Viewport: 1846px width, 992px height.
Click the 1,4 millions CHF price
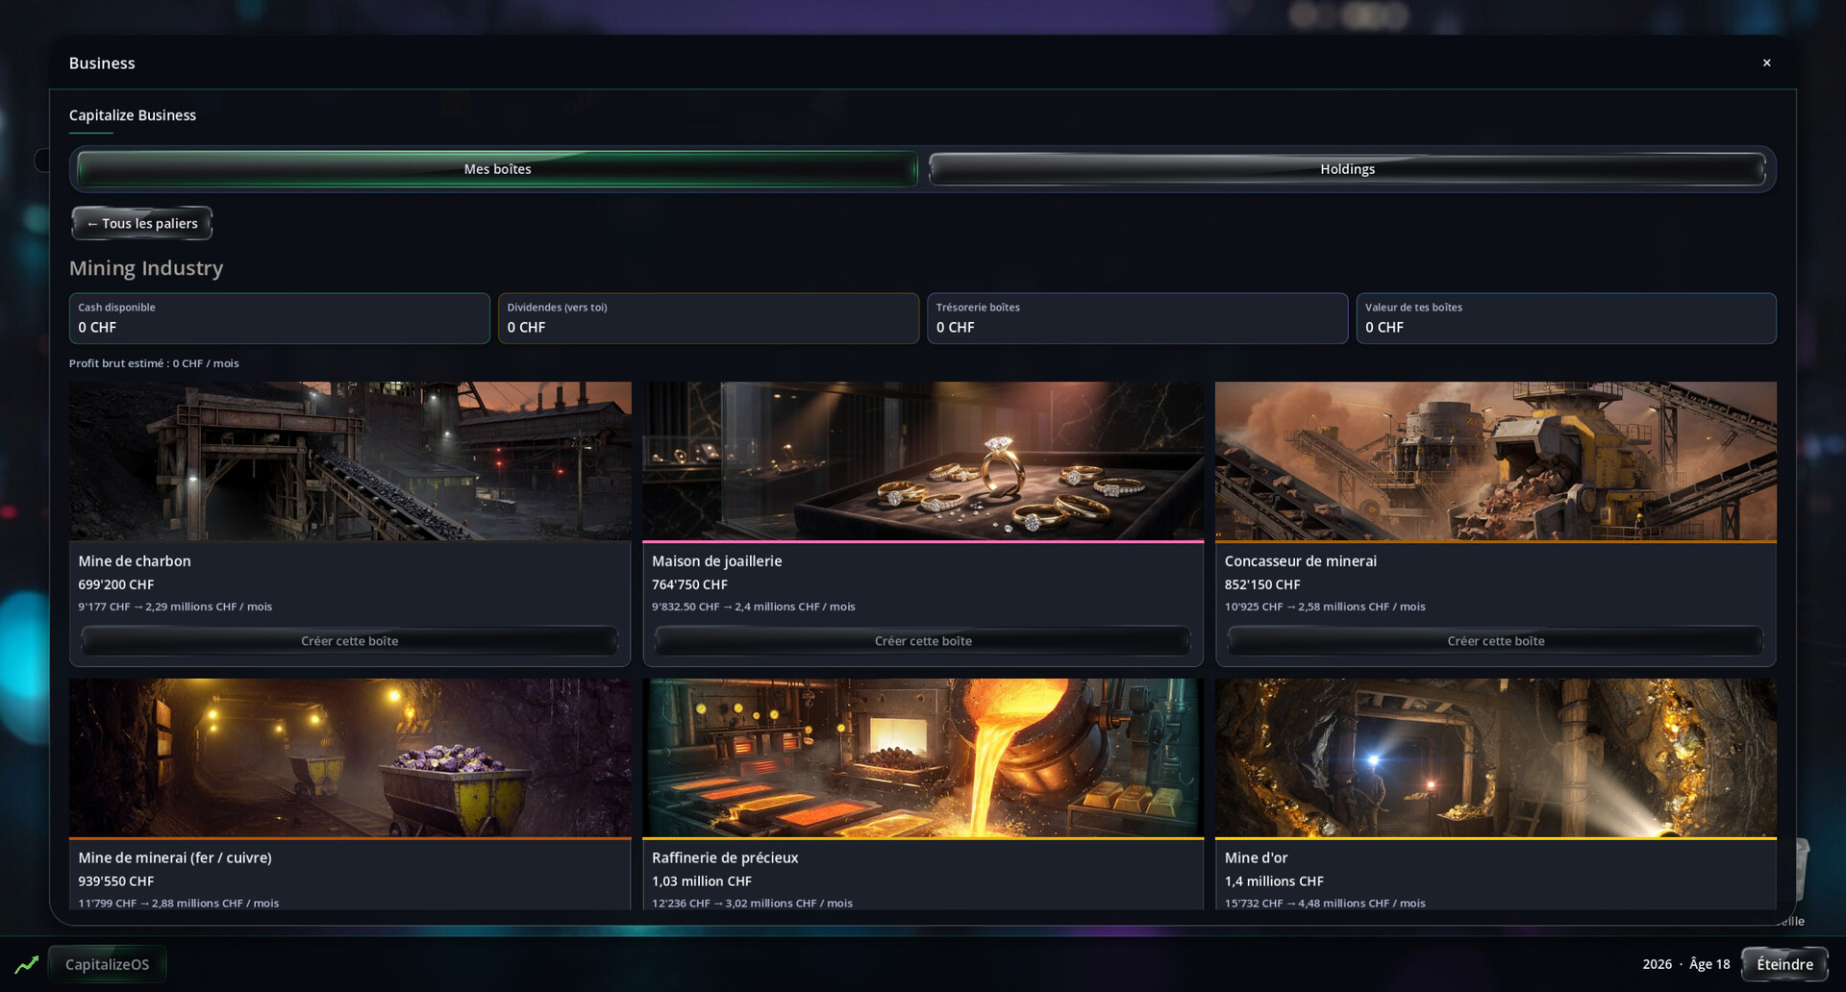pyautogui.click(x=1274, y=881)
